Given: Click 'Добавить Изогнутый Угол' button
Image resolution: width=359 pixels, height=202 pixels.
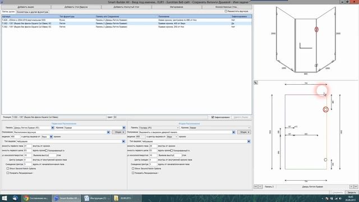Looking at the screenshot, I should [126, 7].
